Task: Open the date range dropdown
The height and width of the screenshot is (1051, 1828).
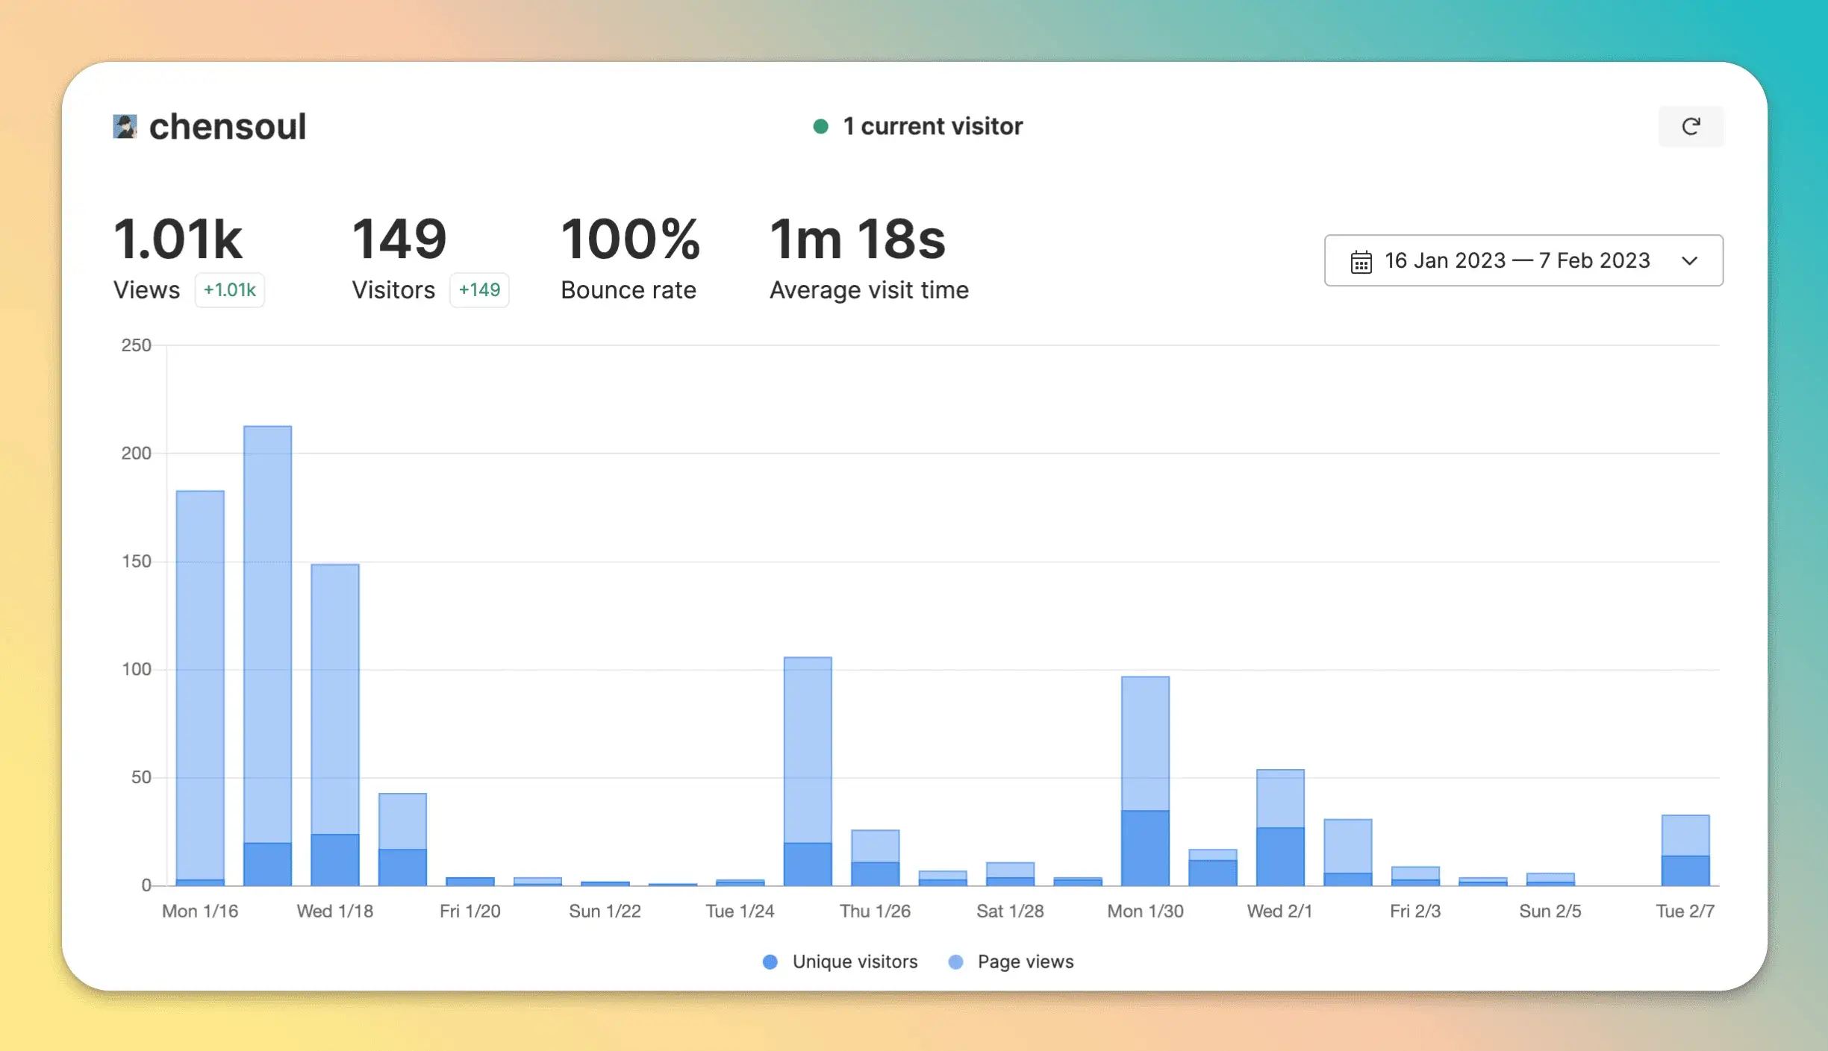Action: pyautogui.click(x=1523, y=260)
